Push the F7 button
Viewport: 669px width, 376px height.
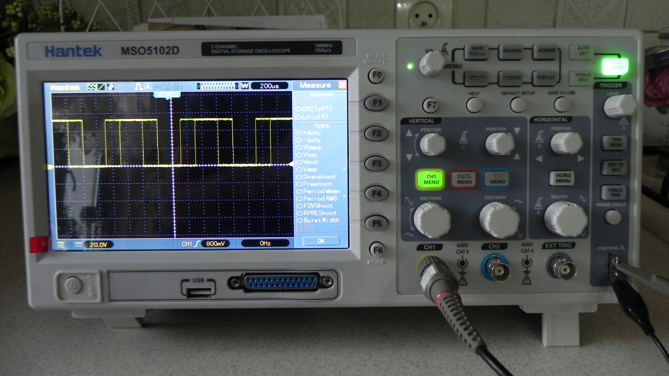[431, 105]
